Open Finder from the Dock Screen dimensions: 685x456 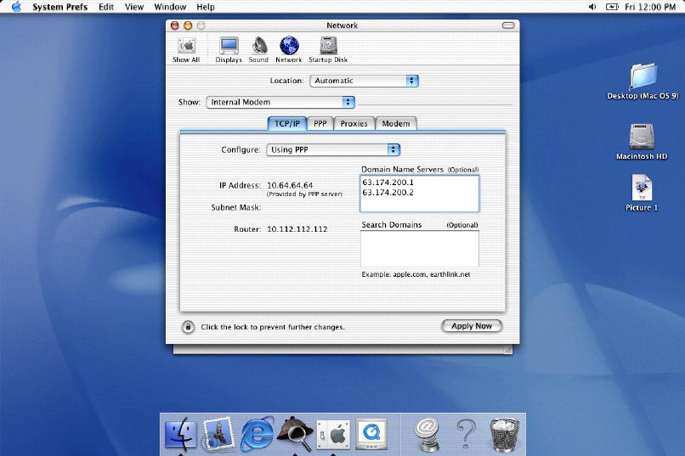coord(181,434)
